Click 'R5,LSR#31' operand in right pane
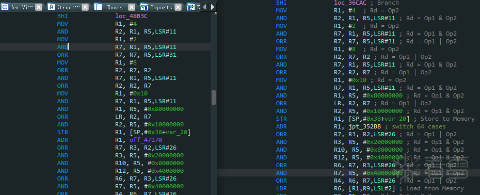Screen dimensions: 480x195 [x=379, y=41]
